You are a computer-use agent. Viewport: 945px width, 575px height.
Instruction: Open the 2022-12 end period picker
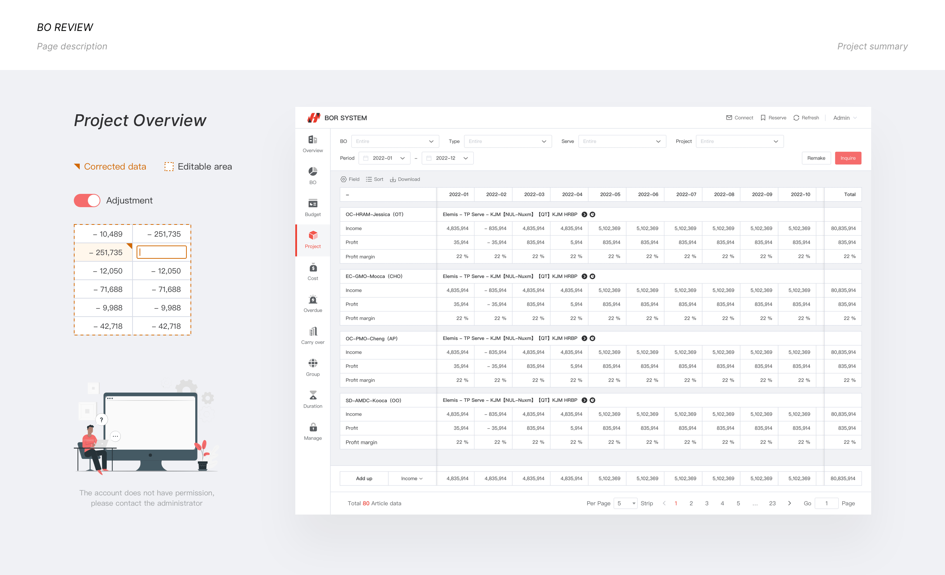447,158
